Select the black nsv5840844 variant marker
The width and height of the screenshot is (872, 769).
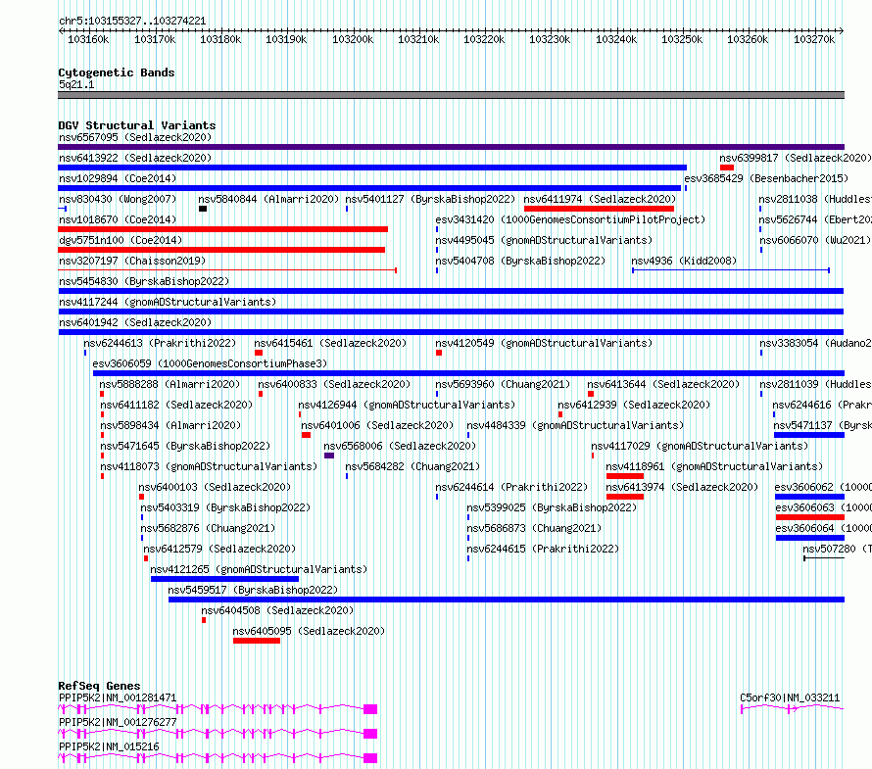(203, 209)
